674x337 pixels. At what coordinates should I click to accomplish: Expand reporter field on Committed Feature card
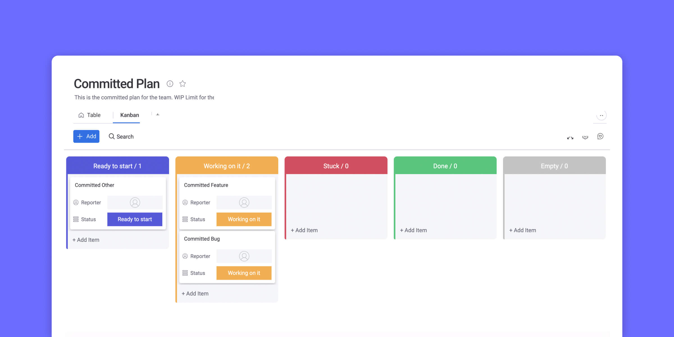coord(244,202)
